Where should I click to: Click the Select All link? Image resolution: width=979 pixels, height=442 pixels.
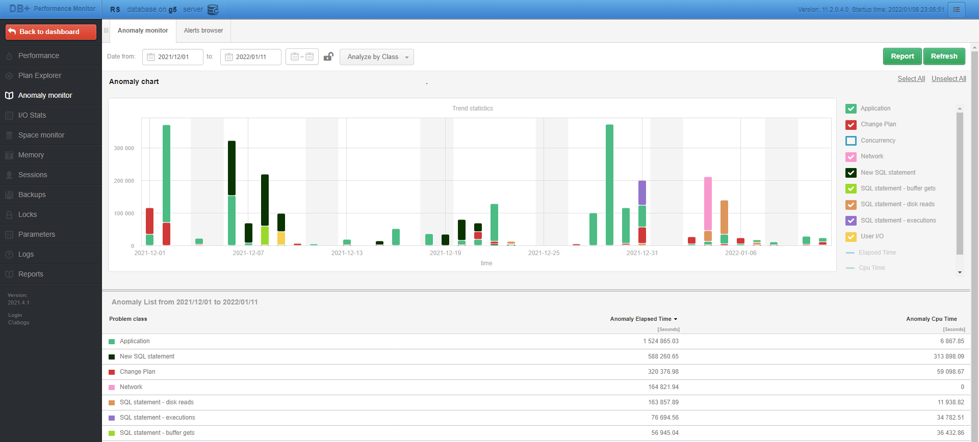[x=911, y=78]
